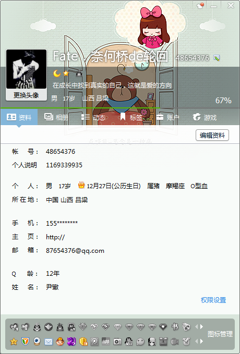Show next icons in bottom icon row

pos(201,341)
